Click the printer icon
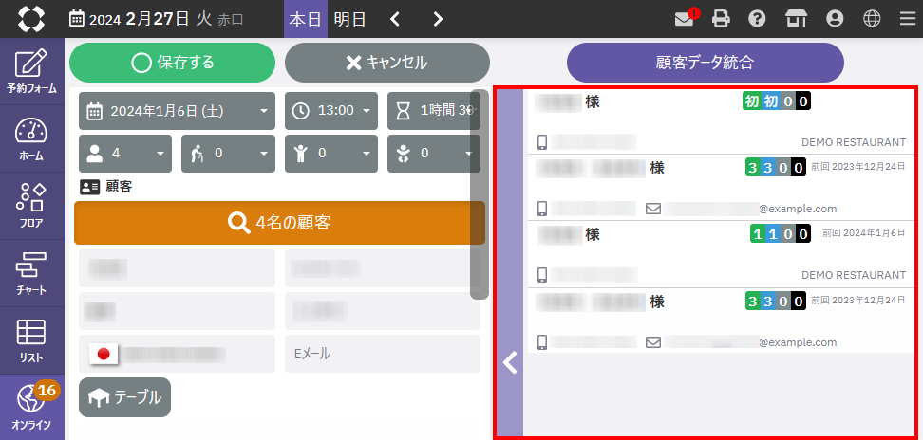Viewport: 923px width, 440px height. (721, 18)
